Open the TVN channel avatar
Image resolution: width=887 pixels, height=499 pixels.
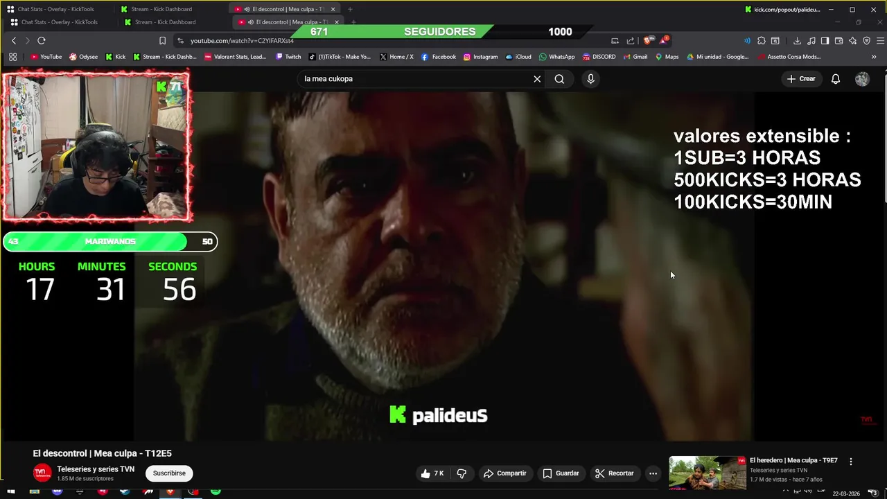point(42,473)
